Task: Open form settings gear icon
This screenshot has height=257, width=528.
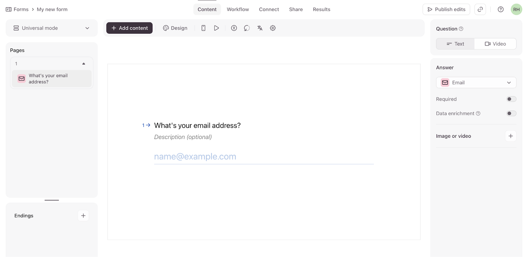Action: click(x=273, y=28)
